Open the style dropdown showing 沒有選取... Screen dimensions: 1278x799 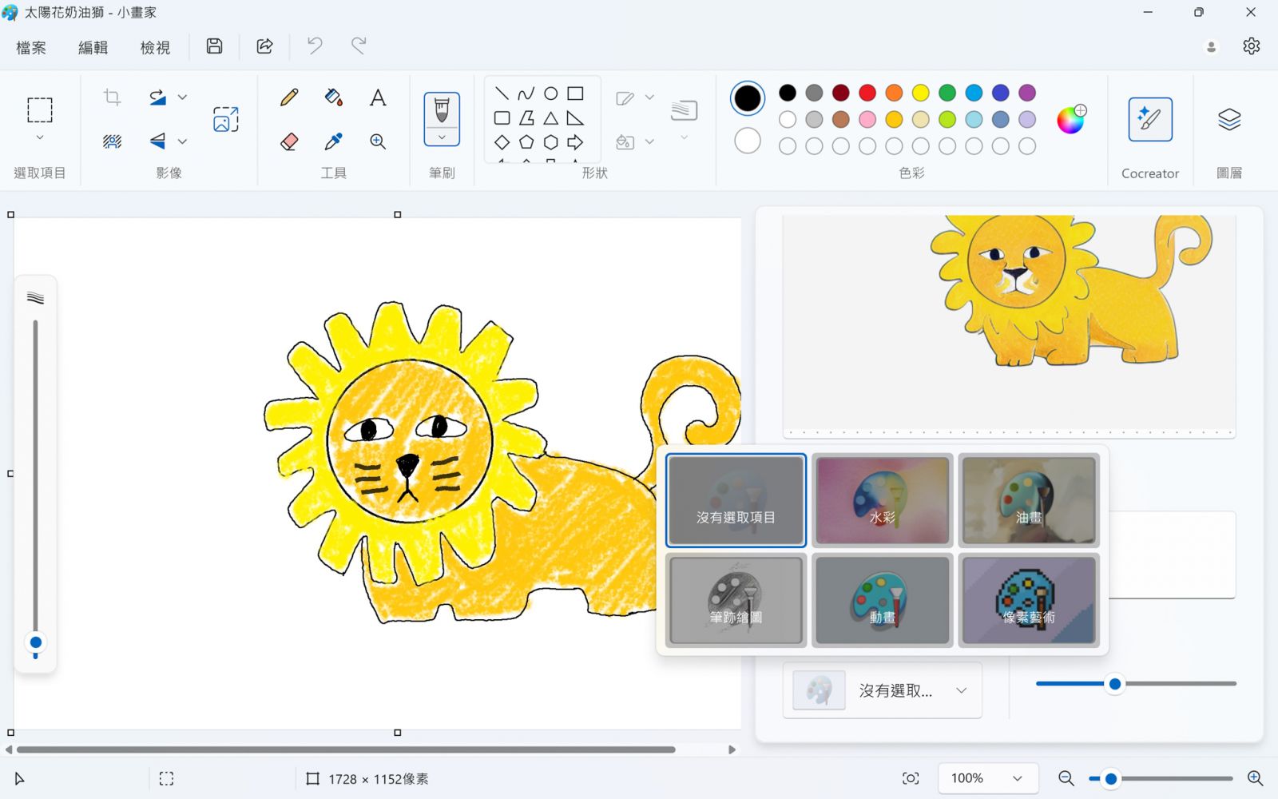tap(883, 690)
